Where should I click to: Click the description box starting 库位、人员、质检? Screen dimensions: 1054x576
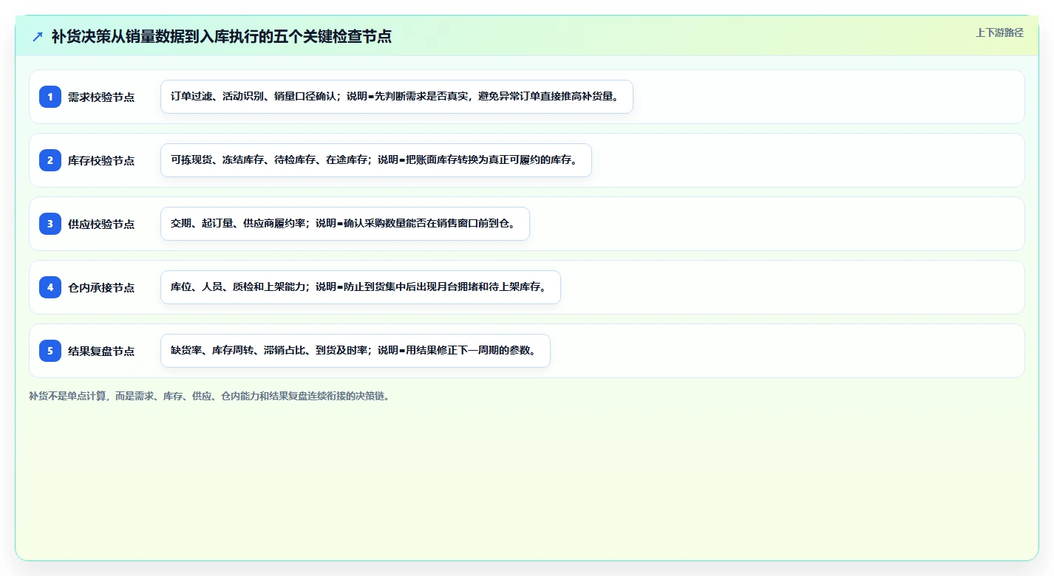tap(361, 287)
